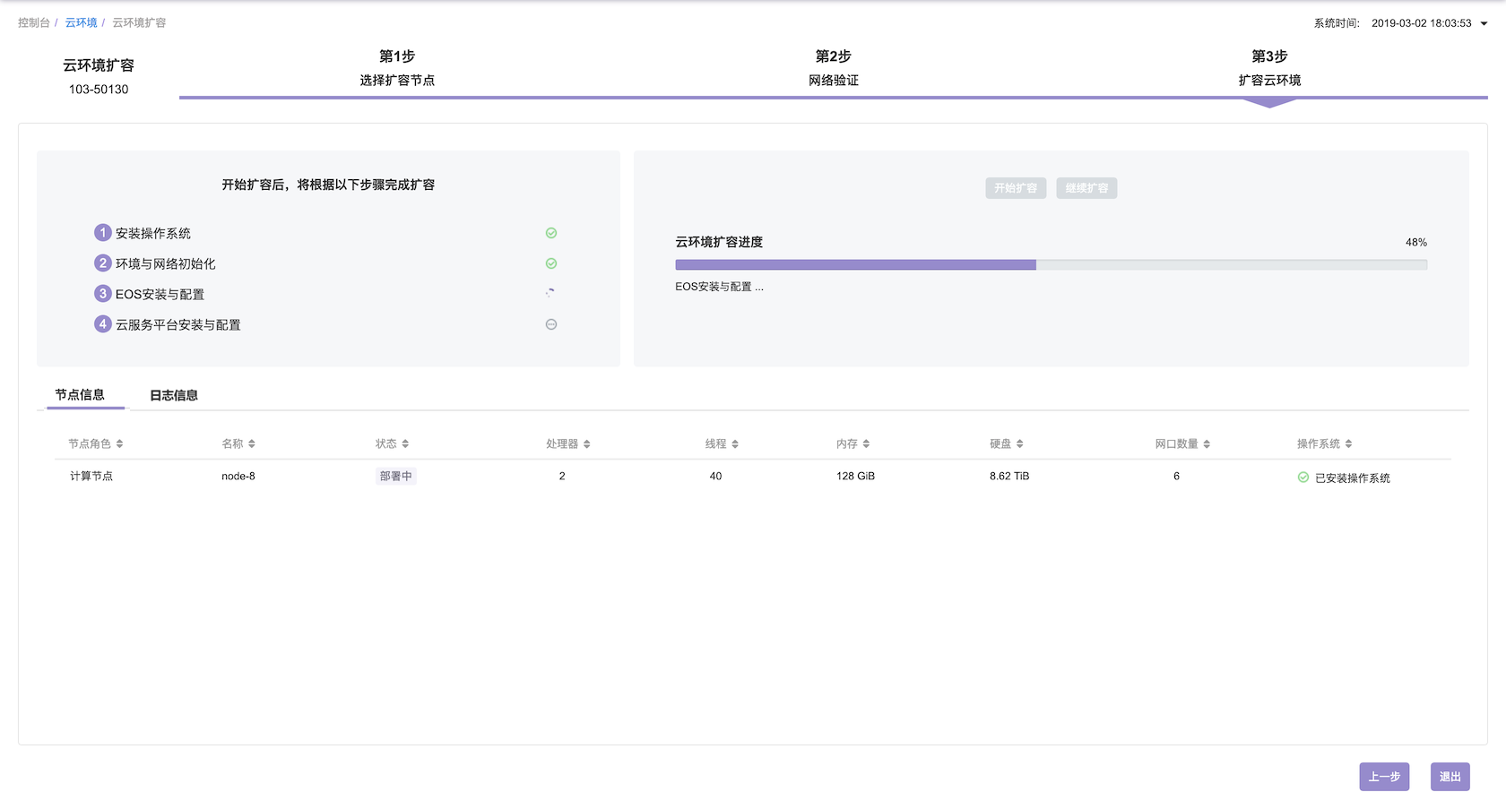Sort node list by 硬盘 column
The image size is (1506, 809).
tap(1019, 444)
